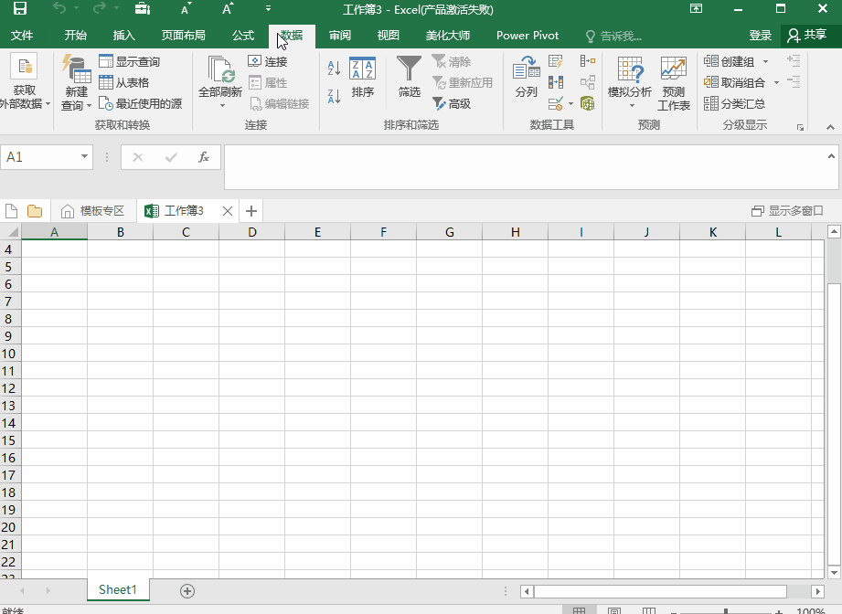Click in the formula bar
Viewport: 842px width, 614px height.
(527, 167)
